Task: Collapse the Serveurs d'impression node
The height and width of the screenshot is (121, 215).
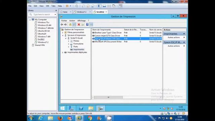Action: tap(63, 35)
